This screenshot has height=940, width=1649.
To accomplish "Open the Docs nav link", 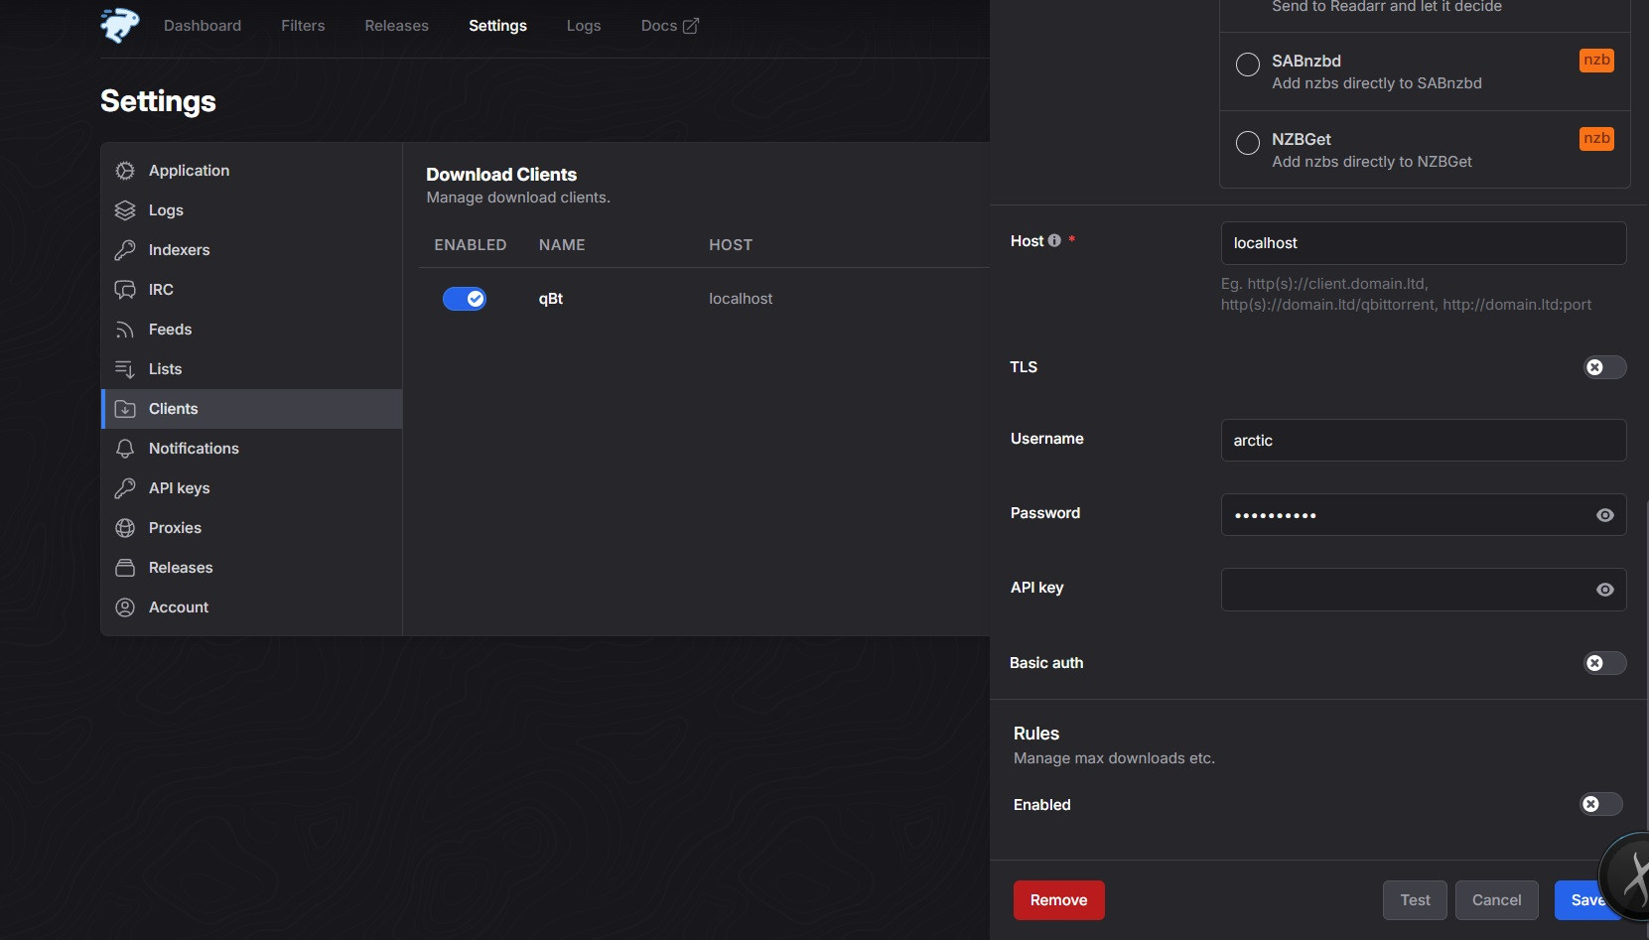I will coord(670,26).
